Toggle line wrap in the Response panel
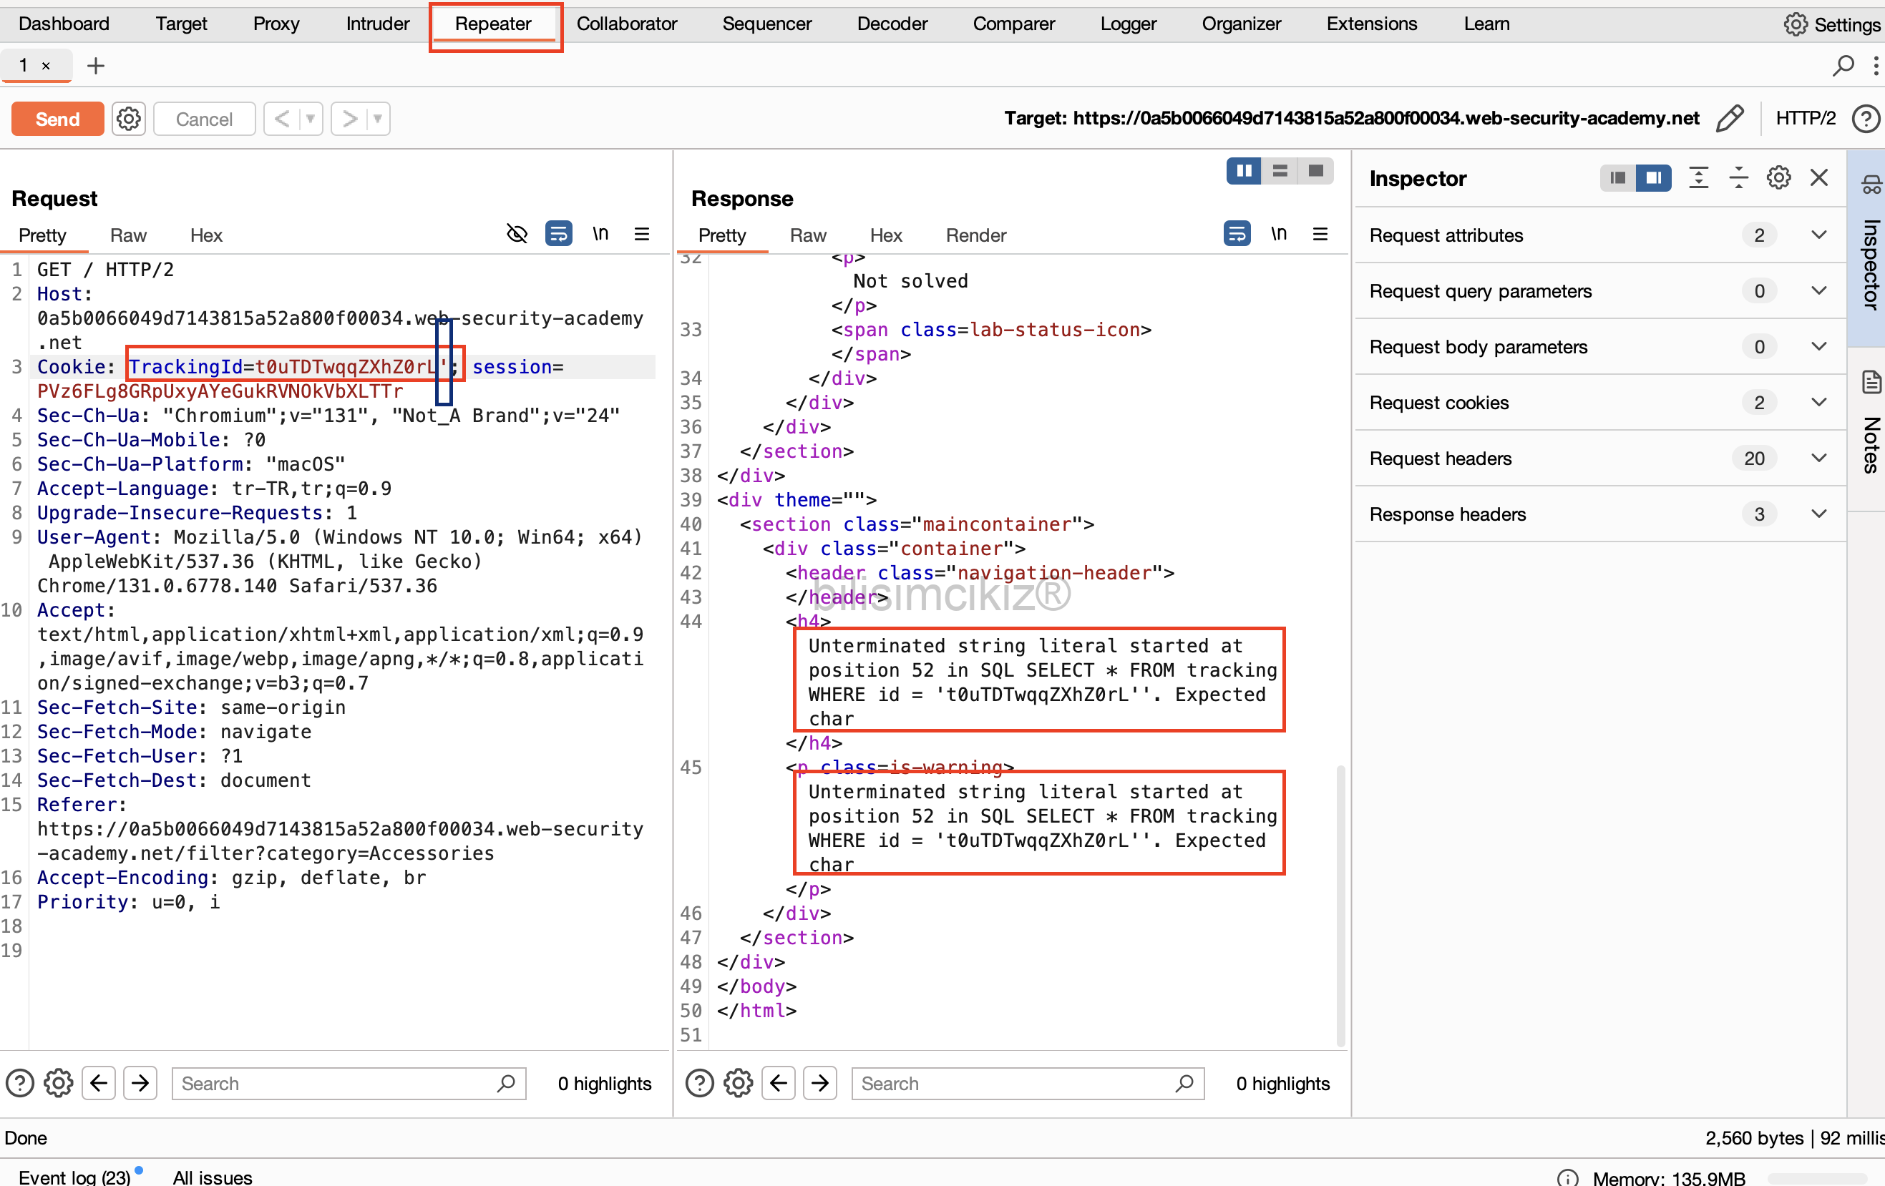The width and height of the screenshot is (1885, 1186). 1236,234
